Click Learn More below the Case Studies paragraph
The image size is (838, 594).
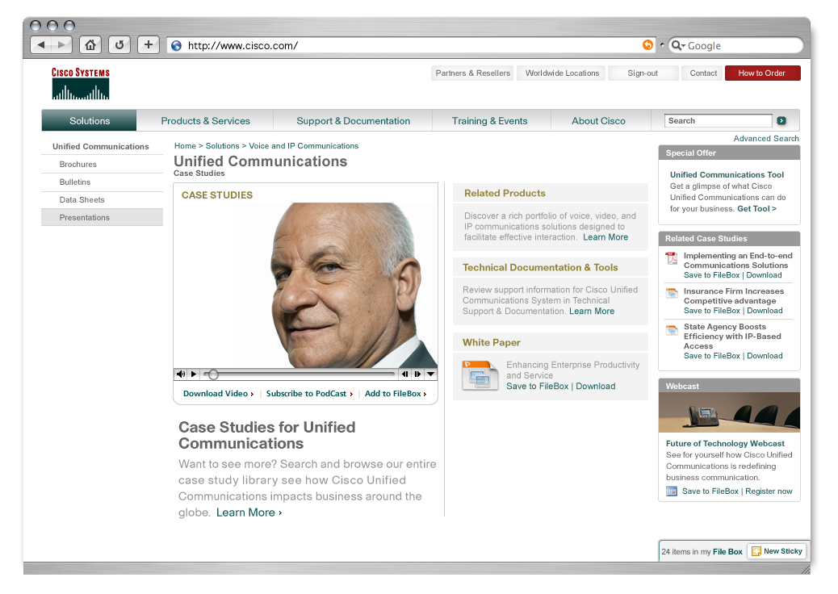(x=249, y=512)
